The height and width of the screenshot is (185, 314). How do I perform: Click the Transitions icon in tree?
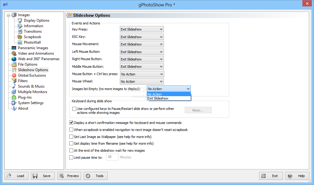[20, 31]
